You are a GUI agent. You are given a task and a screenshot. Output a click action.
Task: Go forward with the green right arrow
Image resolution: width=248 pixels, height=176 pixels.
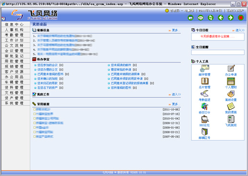(231, 18)
